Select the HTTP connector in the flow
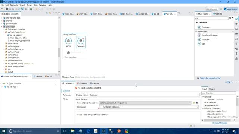239x134 pixels. pos(68,41)
